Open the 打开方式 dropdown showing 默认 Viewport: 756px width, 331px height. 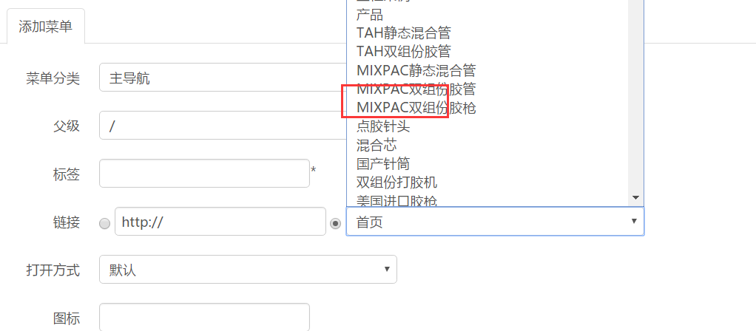248,270
